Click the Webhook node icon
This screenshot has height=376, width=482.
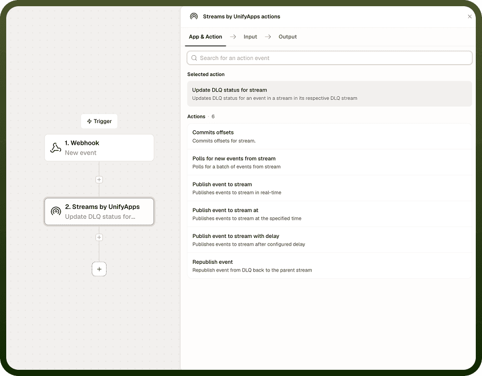(55, 148)
